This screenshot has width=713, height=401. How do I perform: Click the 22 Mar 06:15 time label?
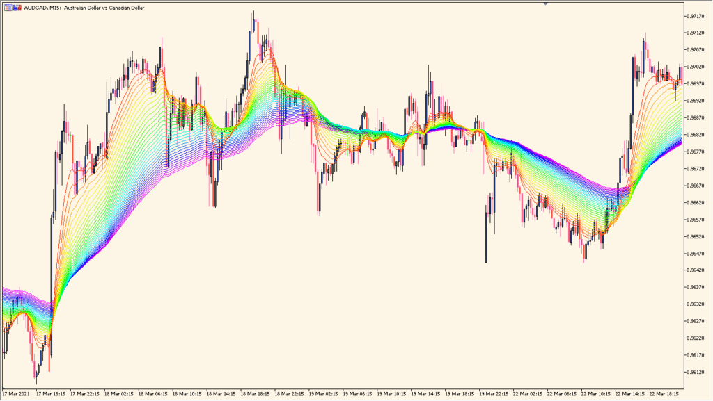(x=562, y=394)
